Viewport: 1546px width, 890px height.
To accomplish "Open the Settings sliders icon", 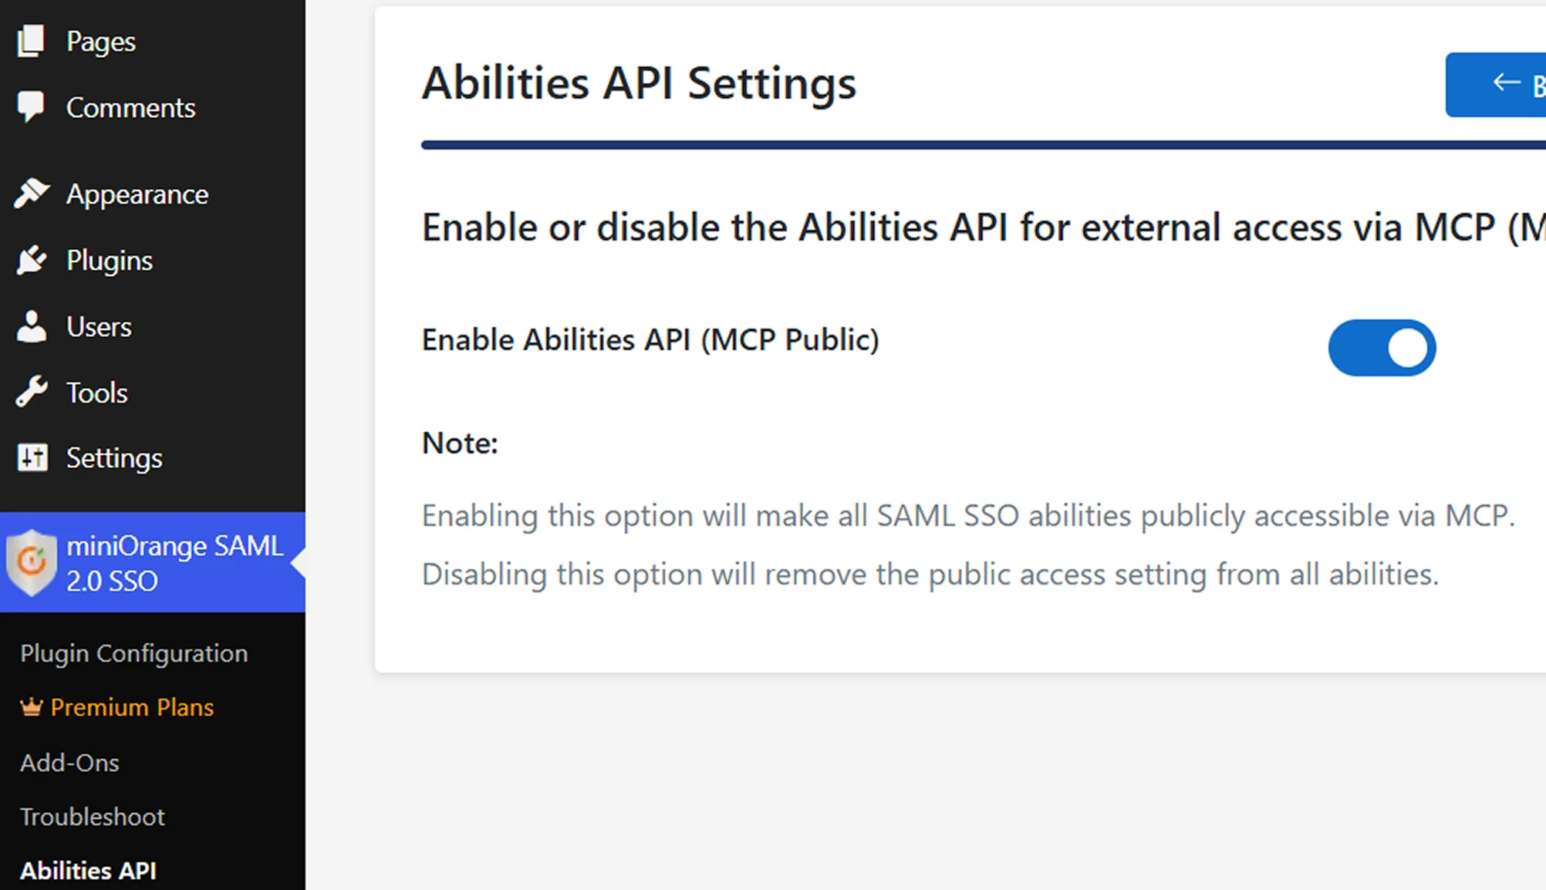I will [x=31, y=457].
